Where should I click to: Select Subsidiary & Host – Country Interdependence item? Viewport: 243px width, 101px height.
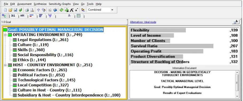pos(69,95)
